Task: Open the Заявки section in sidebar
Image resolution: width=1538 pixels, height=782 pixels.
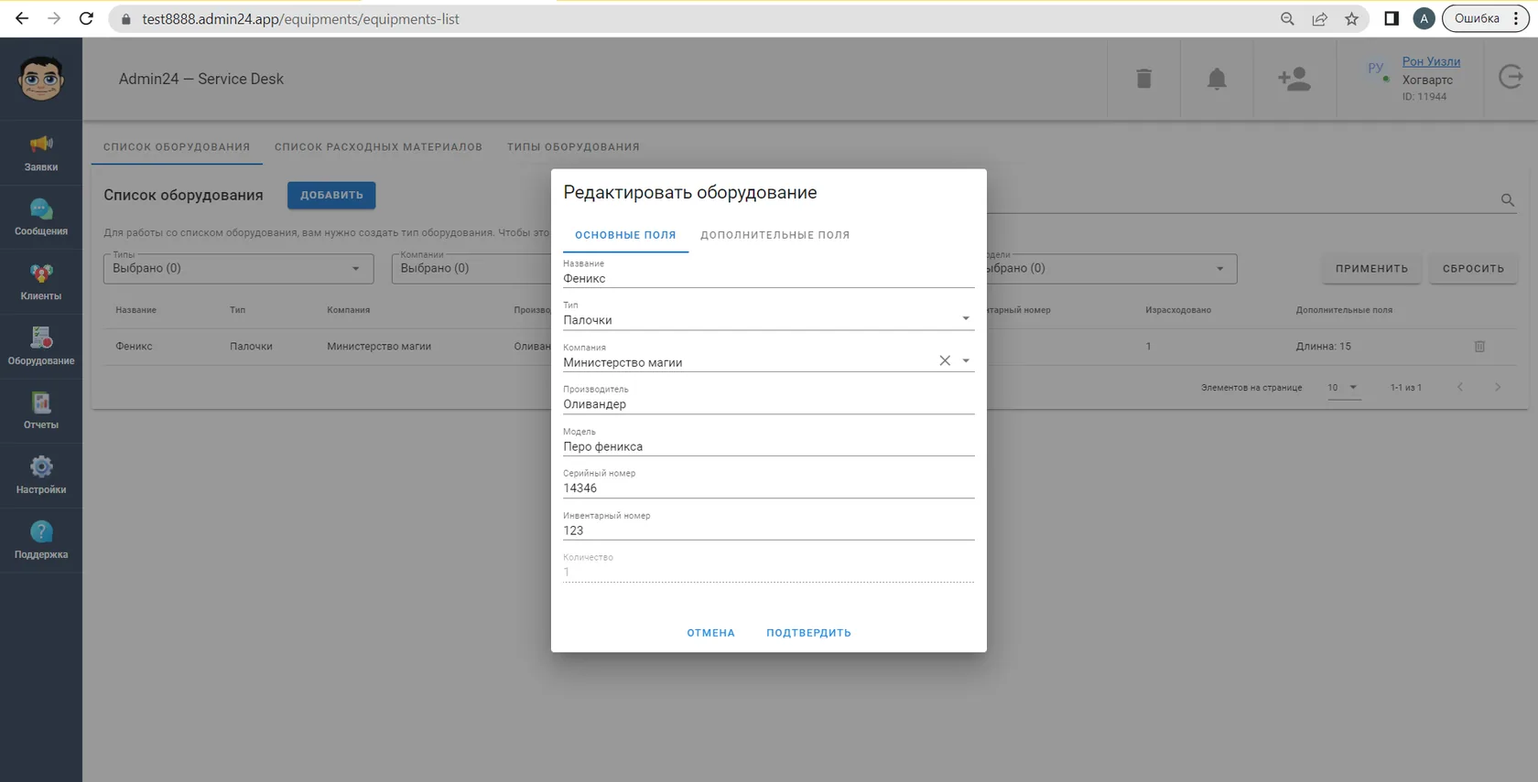Action: click(41, 153)
